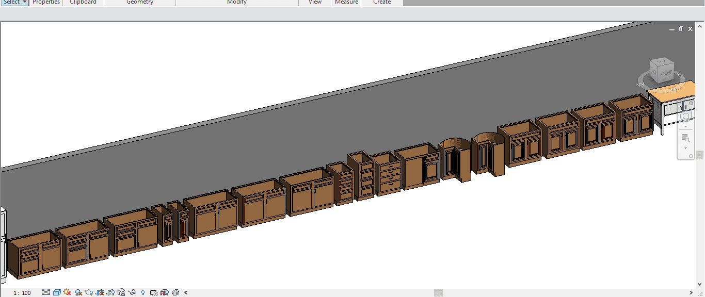Click the Show Rendering Dialog teapot icon
This screenshot has height=297, width=705.
pos(89,292)
